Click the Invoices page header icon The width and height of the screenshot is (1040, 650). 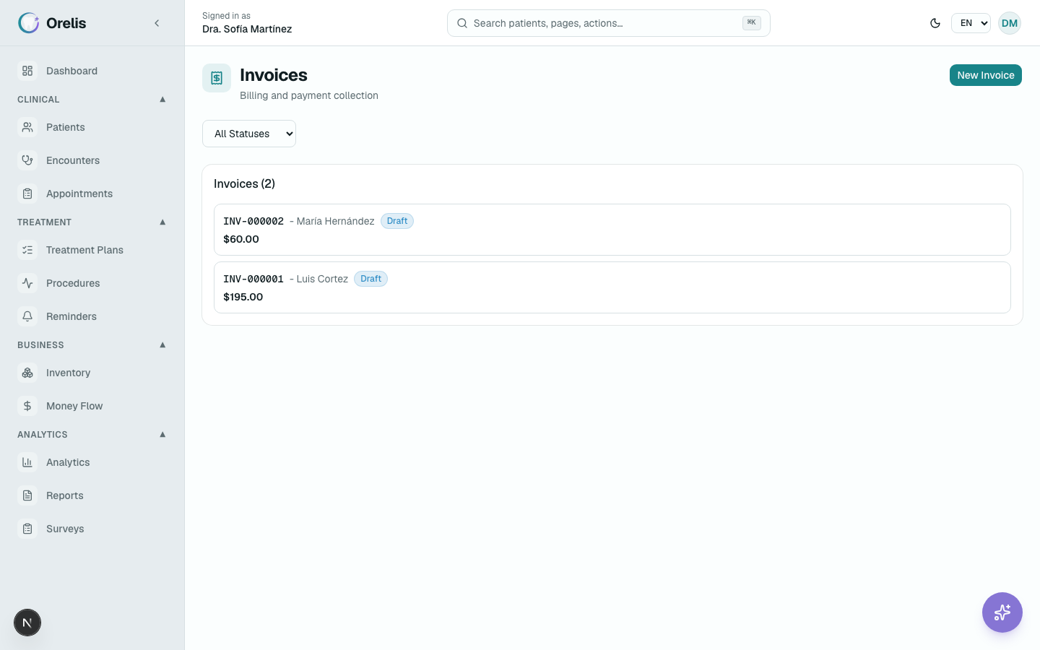click(217, 78)
